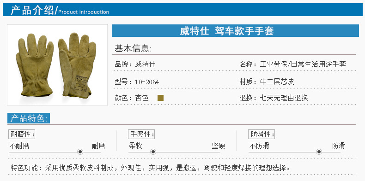This screenshot has width=365, height=181.
Task: Click the 威特仕 驾车款手手套 title bar
Action: click(236, 31)
